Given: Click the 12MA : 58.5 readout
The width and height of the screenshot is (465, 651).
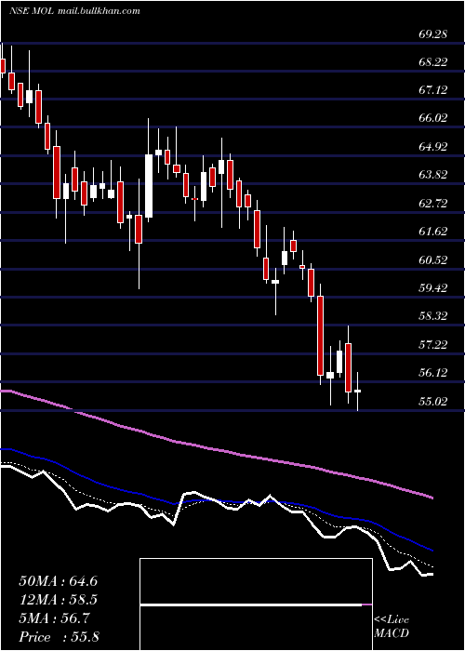Looking at the screenshot, I should (58, 600).
